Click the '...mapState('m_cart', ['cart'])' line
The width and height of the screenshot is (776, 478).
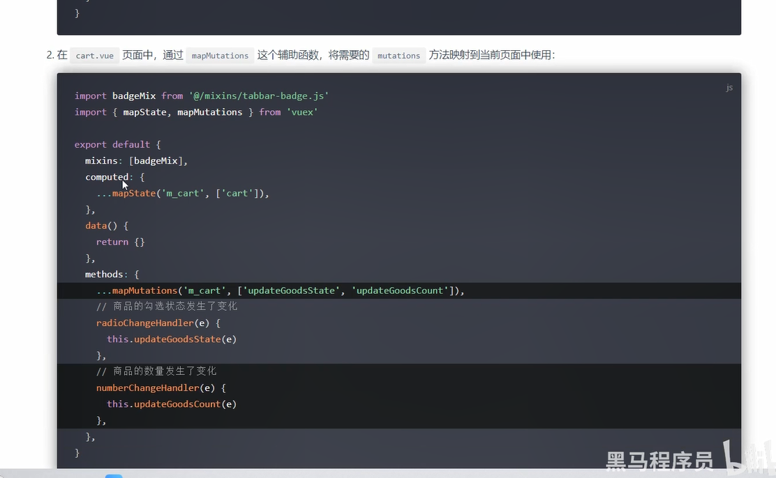(x=183, y=193)
